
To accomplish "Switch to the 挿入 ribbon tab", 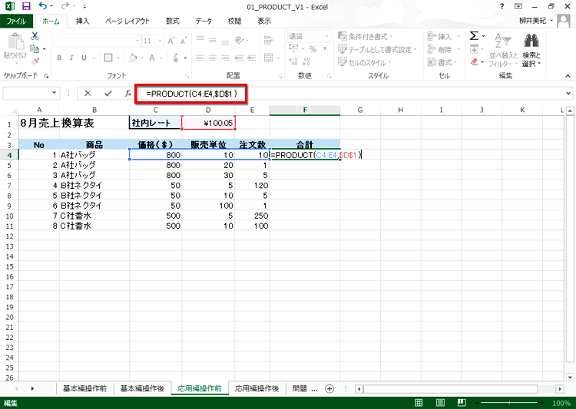I will click(82, 21).
